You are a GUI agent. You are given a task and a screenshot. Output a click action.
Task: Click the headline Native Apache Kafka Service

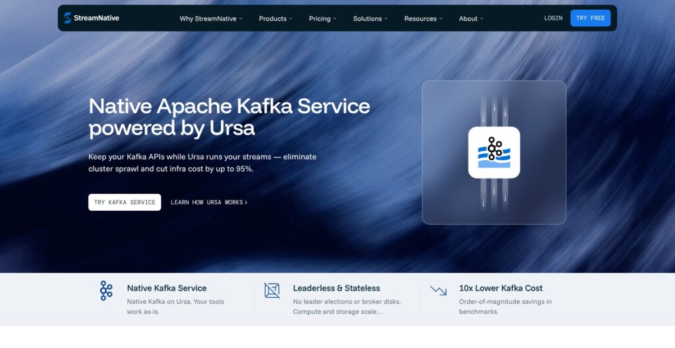click(x=229, y=106)
